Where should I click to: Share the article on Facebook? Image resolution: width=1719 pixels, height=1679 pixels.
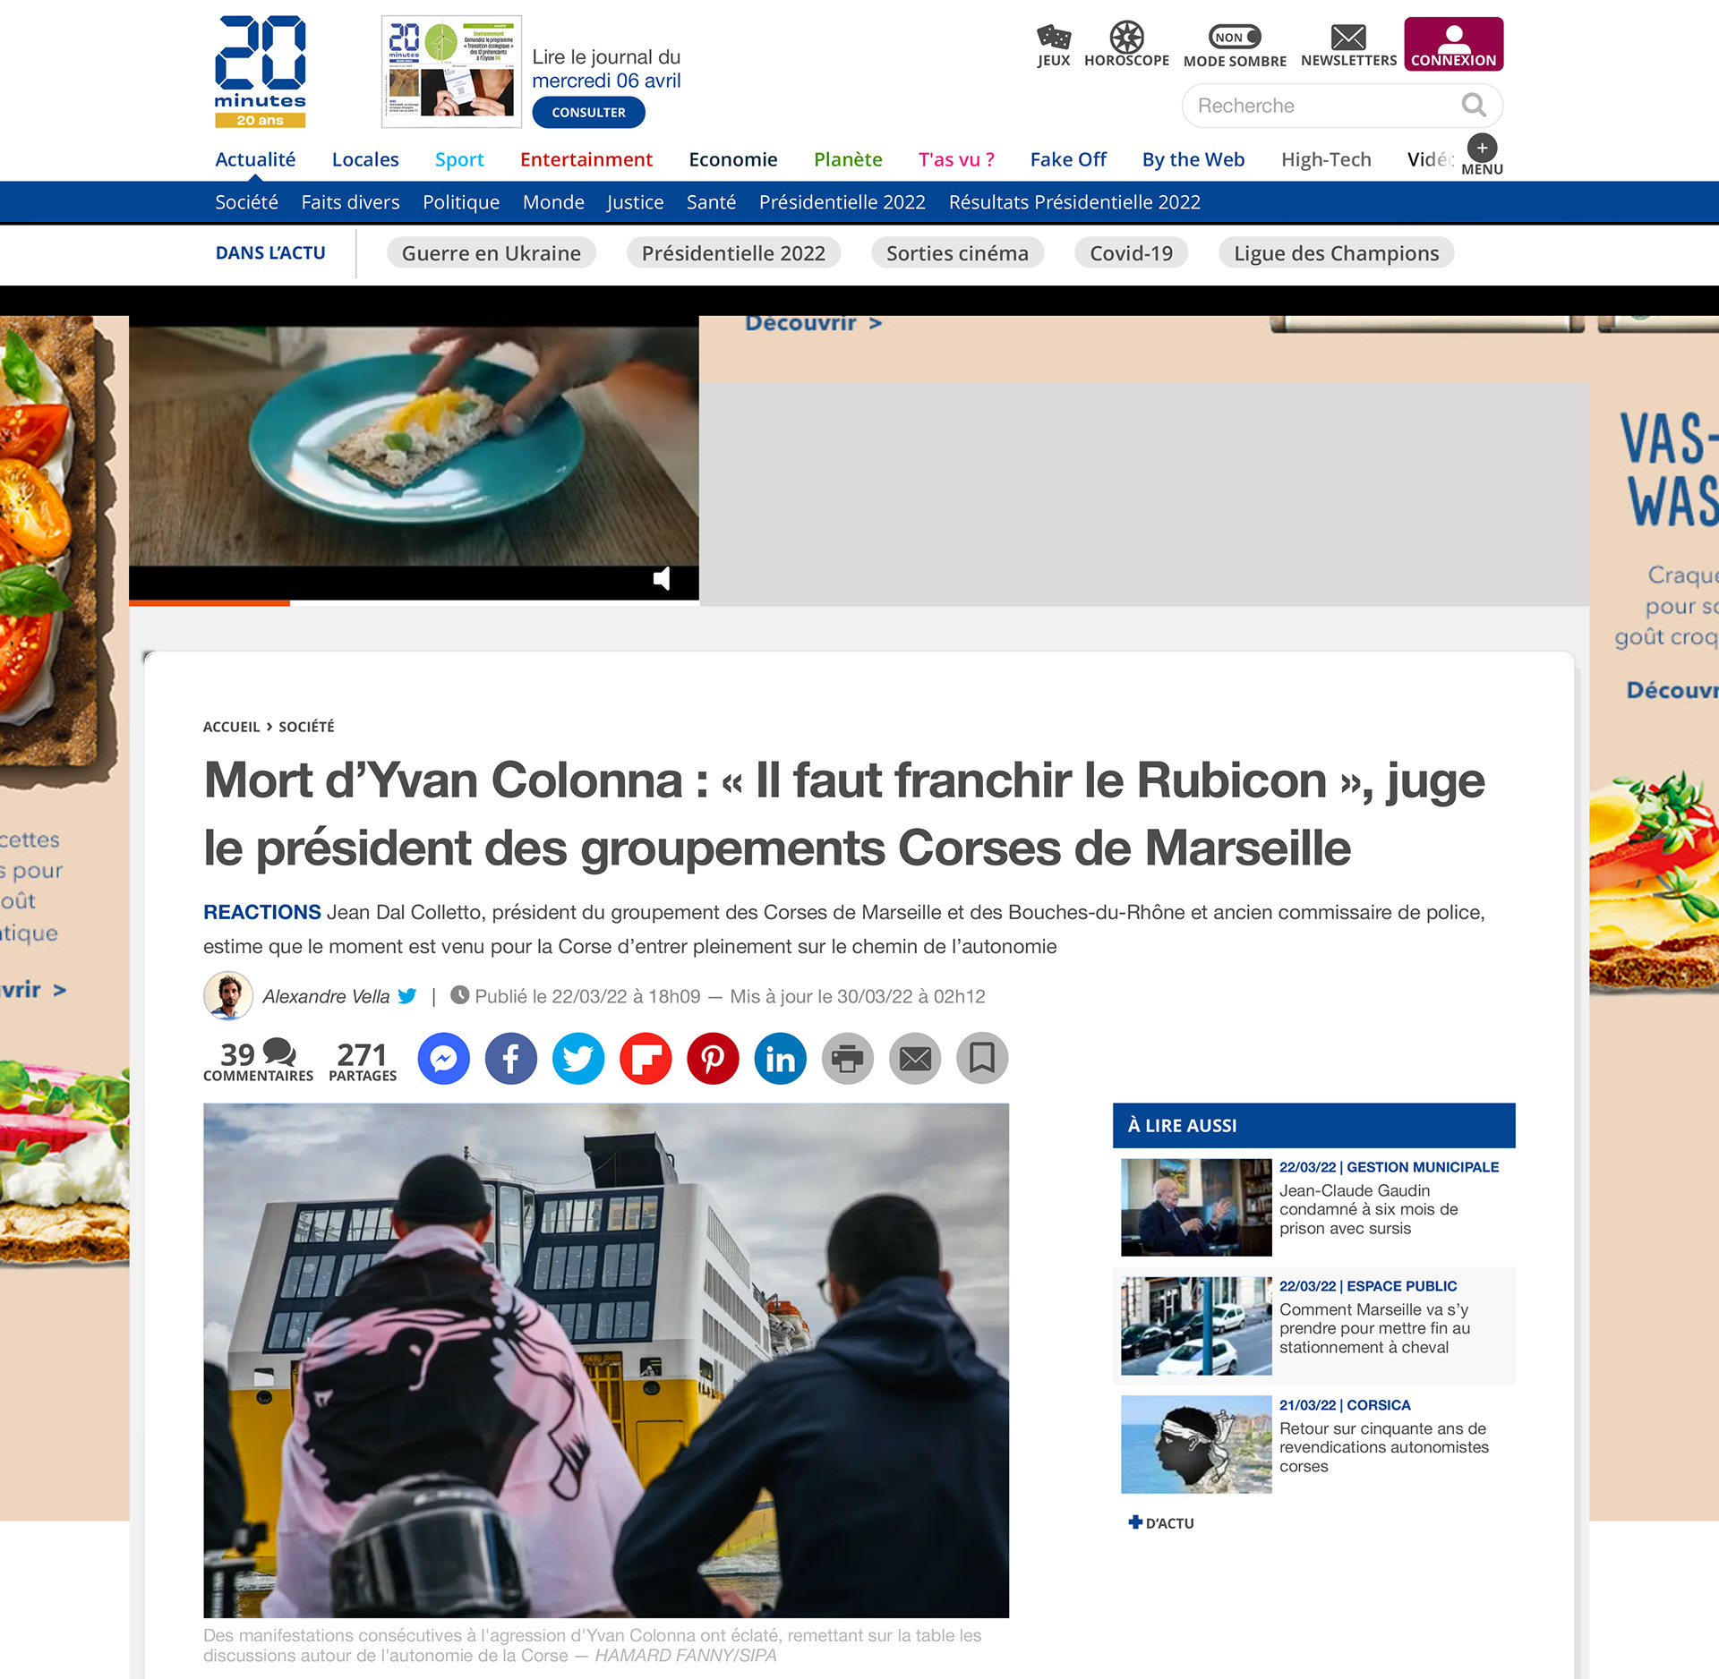point(511,1059)
